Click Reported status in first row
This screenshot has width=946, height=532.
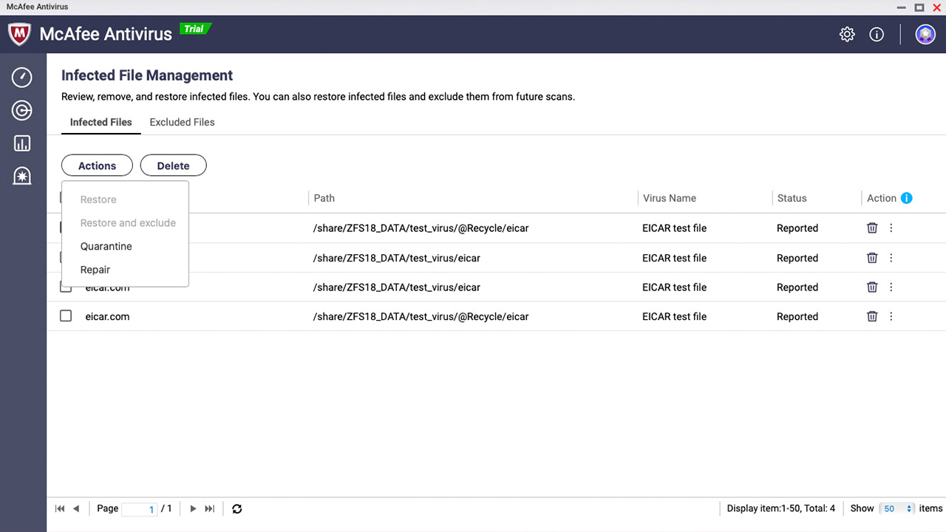pyautogui.click(x=797, y=228)
